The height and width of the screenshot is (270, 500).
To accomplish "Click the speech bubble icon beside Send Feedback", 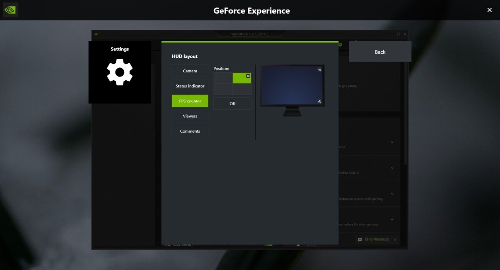I will click(x=360, y=240).
